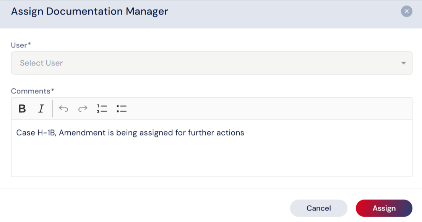This screenshot has height=222, width=422.
Task: Open the Select User dropdown
Action: coord(211,63)
